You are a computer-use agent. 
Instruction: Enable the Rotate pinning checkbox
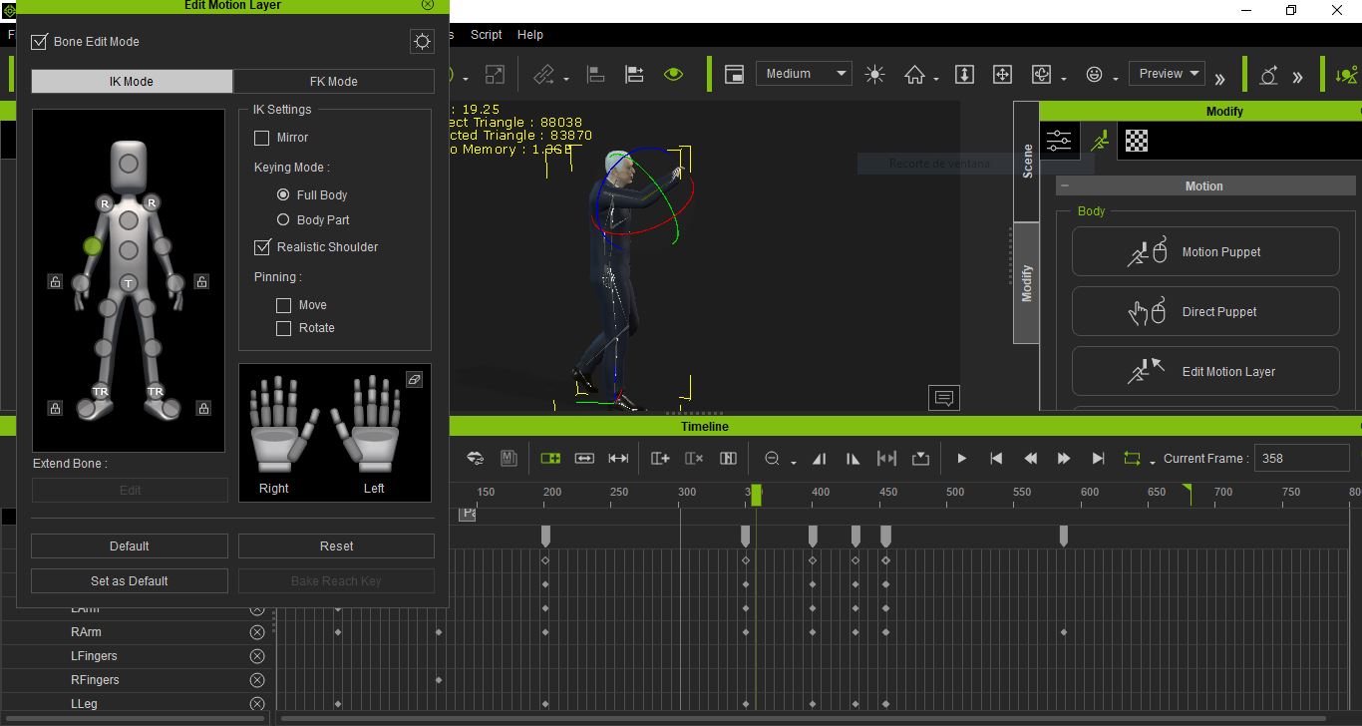coord(284,328)
